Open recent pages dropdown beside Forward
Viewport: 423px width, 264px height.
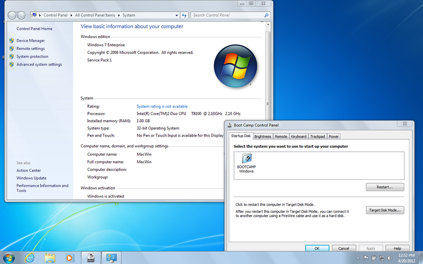point(28,15)
